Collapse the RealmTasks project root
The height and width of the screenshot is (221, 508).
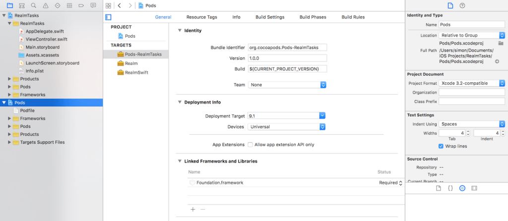pos(4,15)
